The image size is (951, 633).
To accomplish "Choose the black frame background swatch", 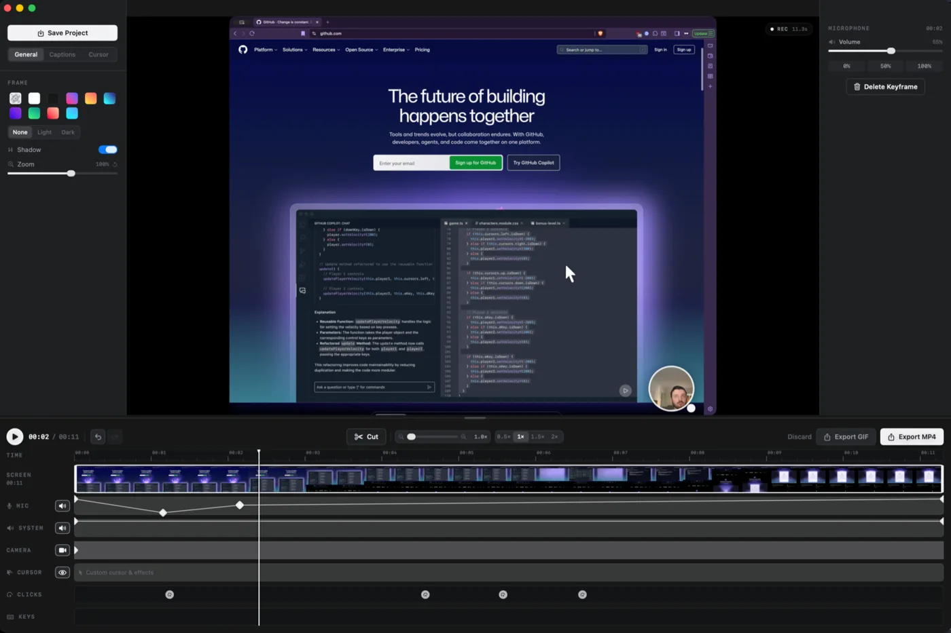I will click(x=53, y=98).
